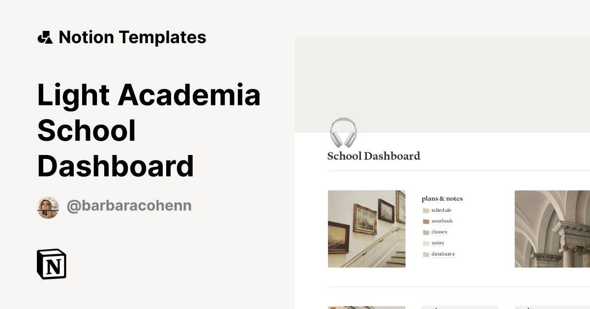The image size is (590, 309).
Task: Open the databases folder icon
Action: point(425,254)
